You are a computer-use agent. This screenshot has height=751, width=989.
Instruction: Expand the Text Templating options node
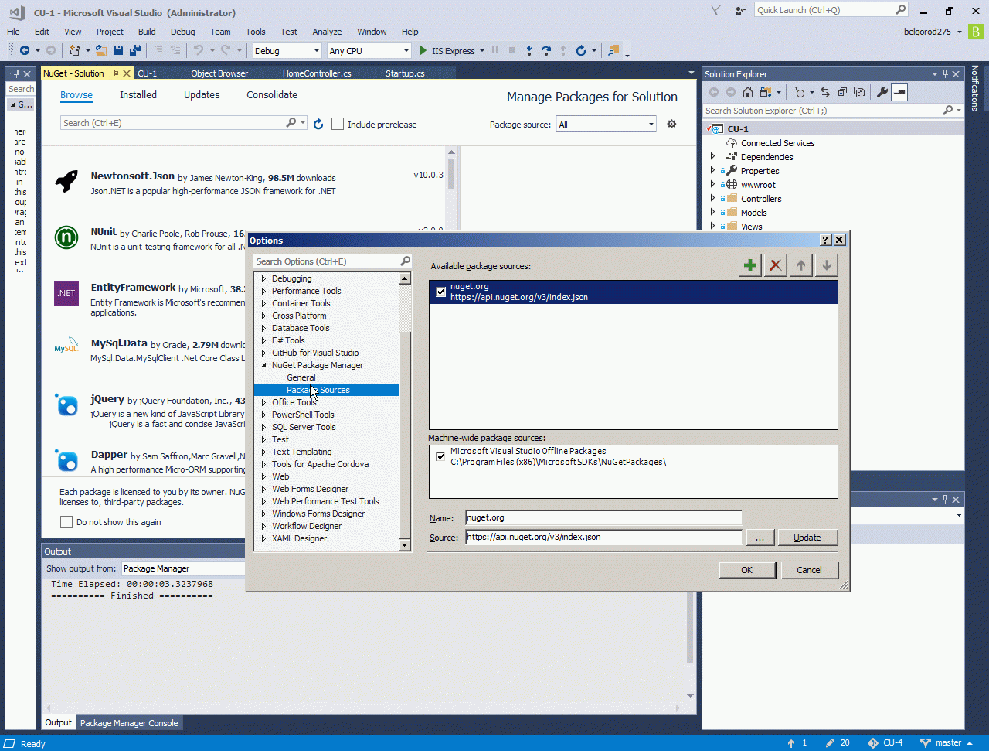[263, 452]
